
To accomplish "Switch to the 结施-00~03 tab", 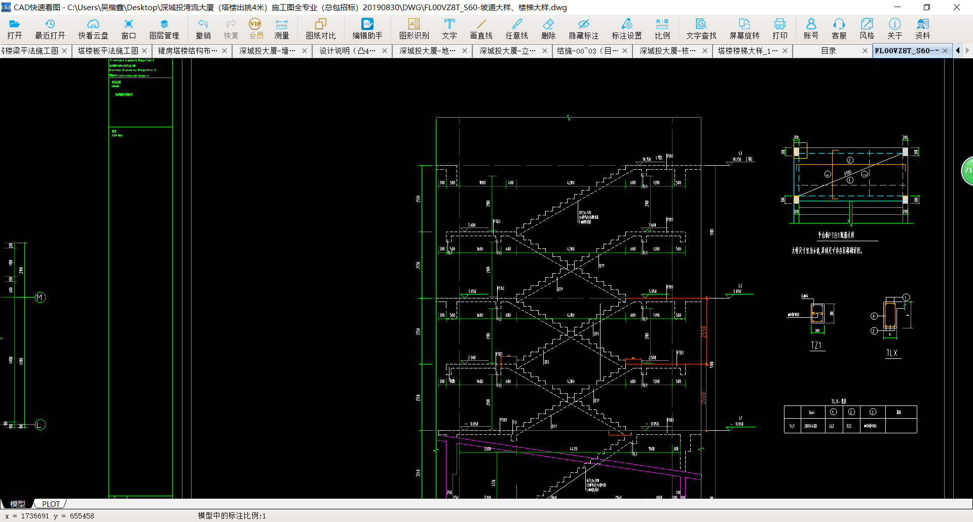I will pos(588,51).
